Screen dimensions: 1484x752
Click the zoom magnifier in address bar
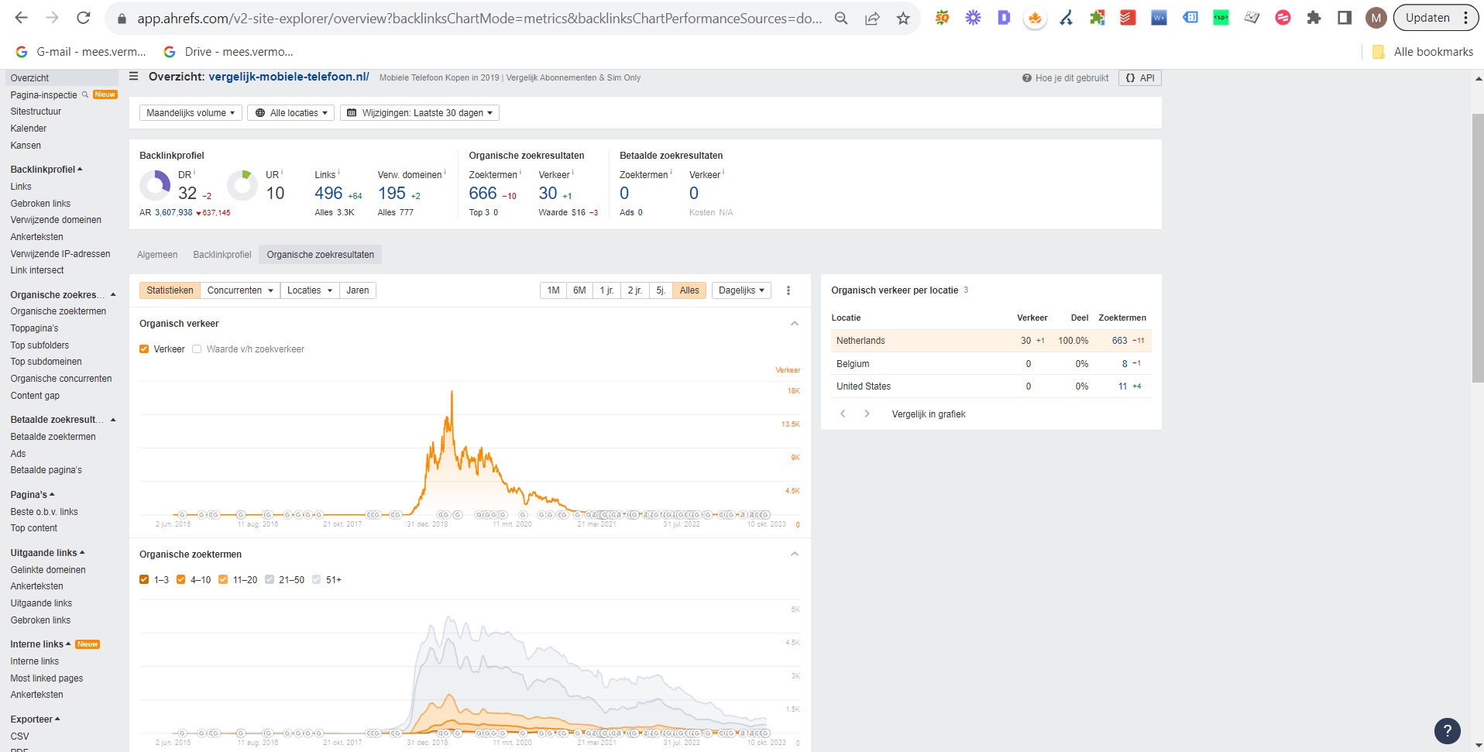pyautogui.click(x=841, y=19)
